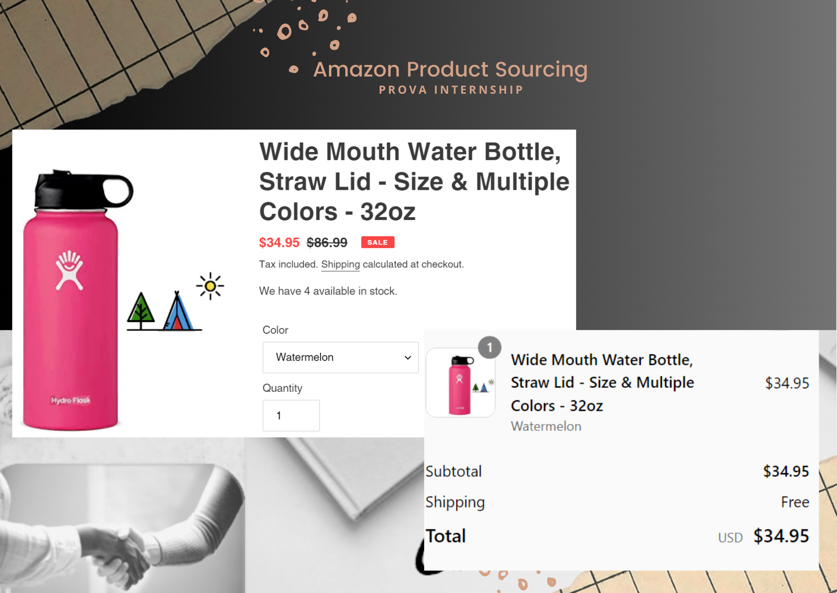Click the handshake photo at bottom left

point(122,528)
